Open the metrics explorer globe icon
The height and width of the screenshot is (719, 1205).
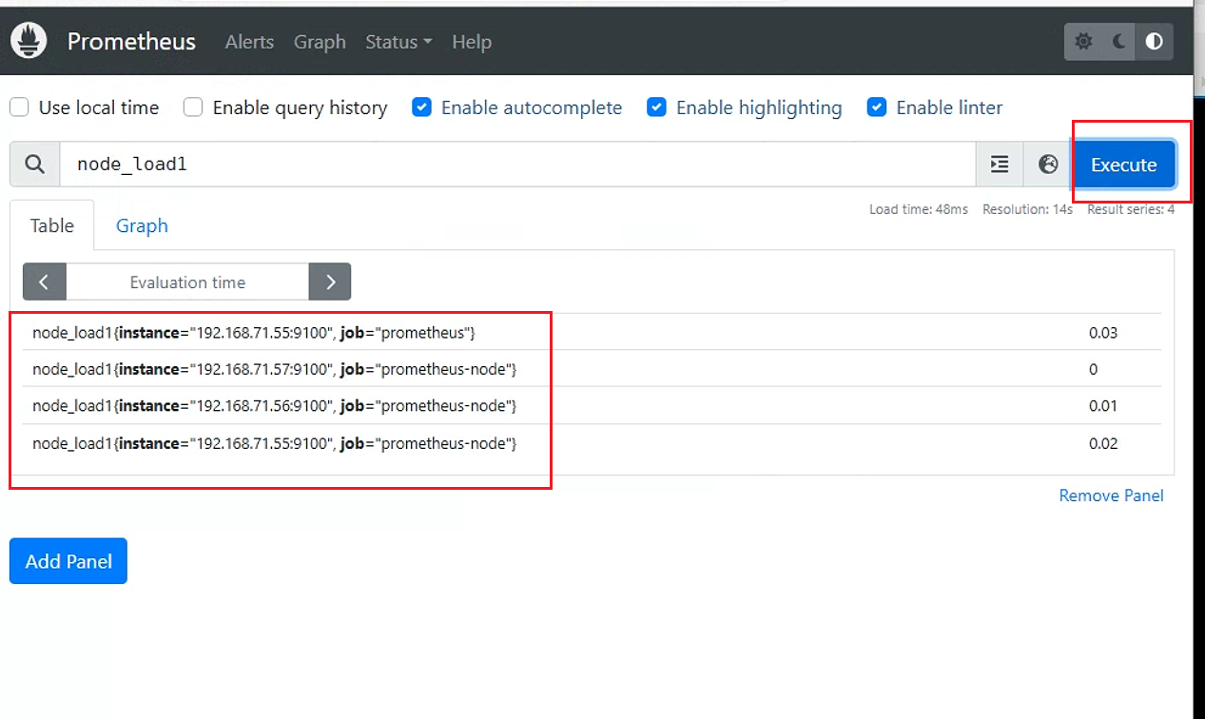click(x=1048, y=165)
